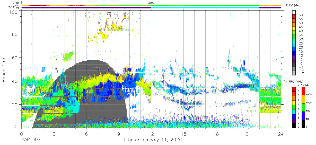
Task: Click the white top cell of the ELEV color bar
Action: 294,13
